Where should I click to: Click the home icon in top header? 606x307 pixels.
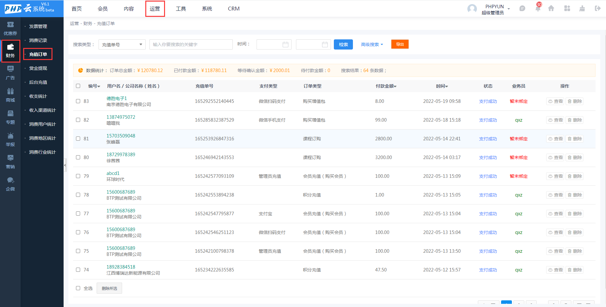(x=551, y=8)
